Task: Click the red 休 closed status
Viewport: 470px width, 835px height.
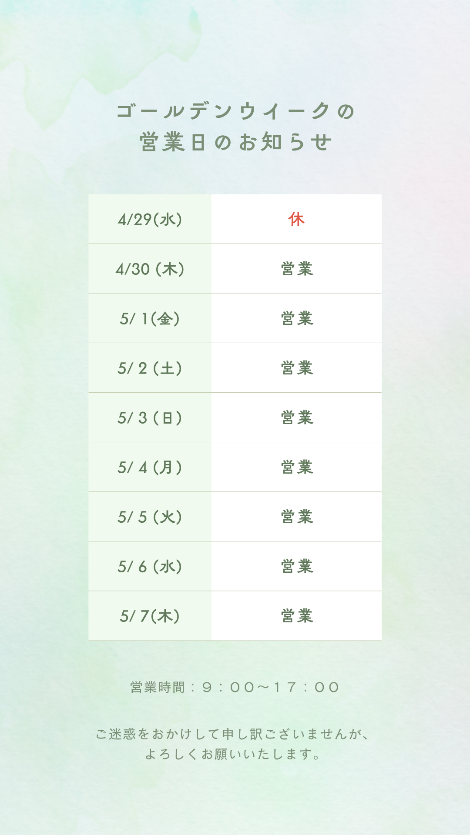Action: [296, 219]
